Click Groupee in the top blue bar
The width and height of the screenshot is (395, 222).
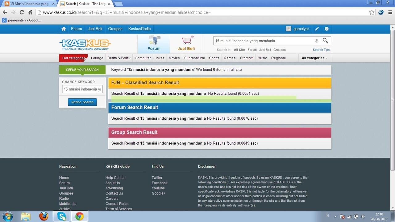point(115,29)
